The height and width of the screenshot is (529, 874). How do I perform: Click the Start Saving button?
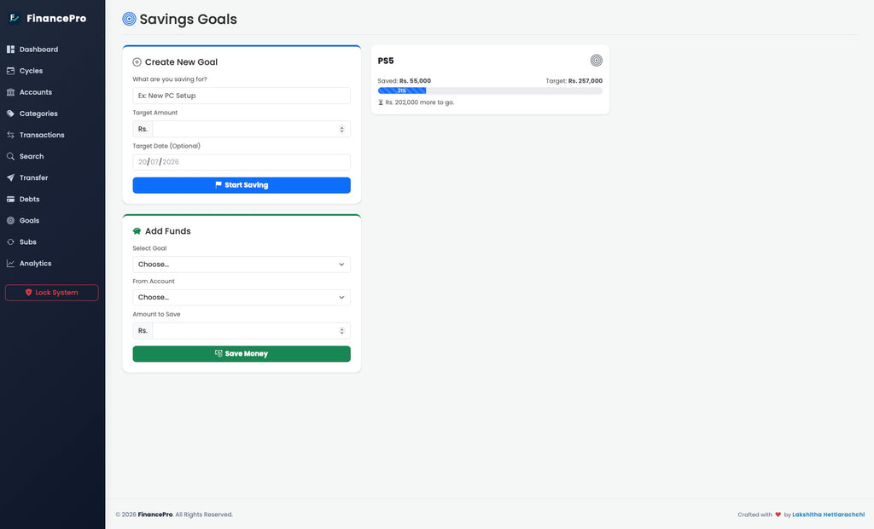click(242, 185)
